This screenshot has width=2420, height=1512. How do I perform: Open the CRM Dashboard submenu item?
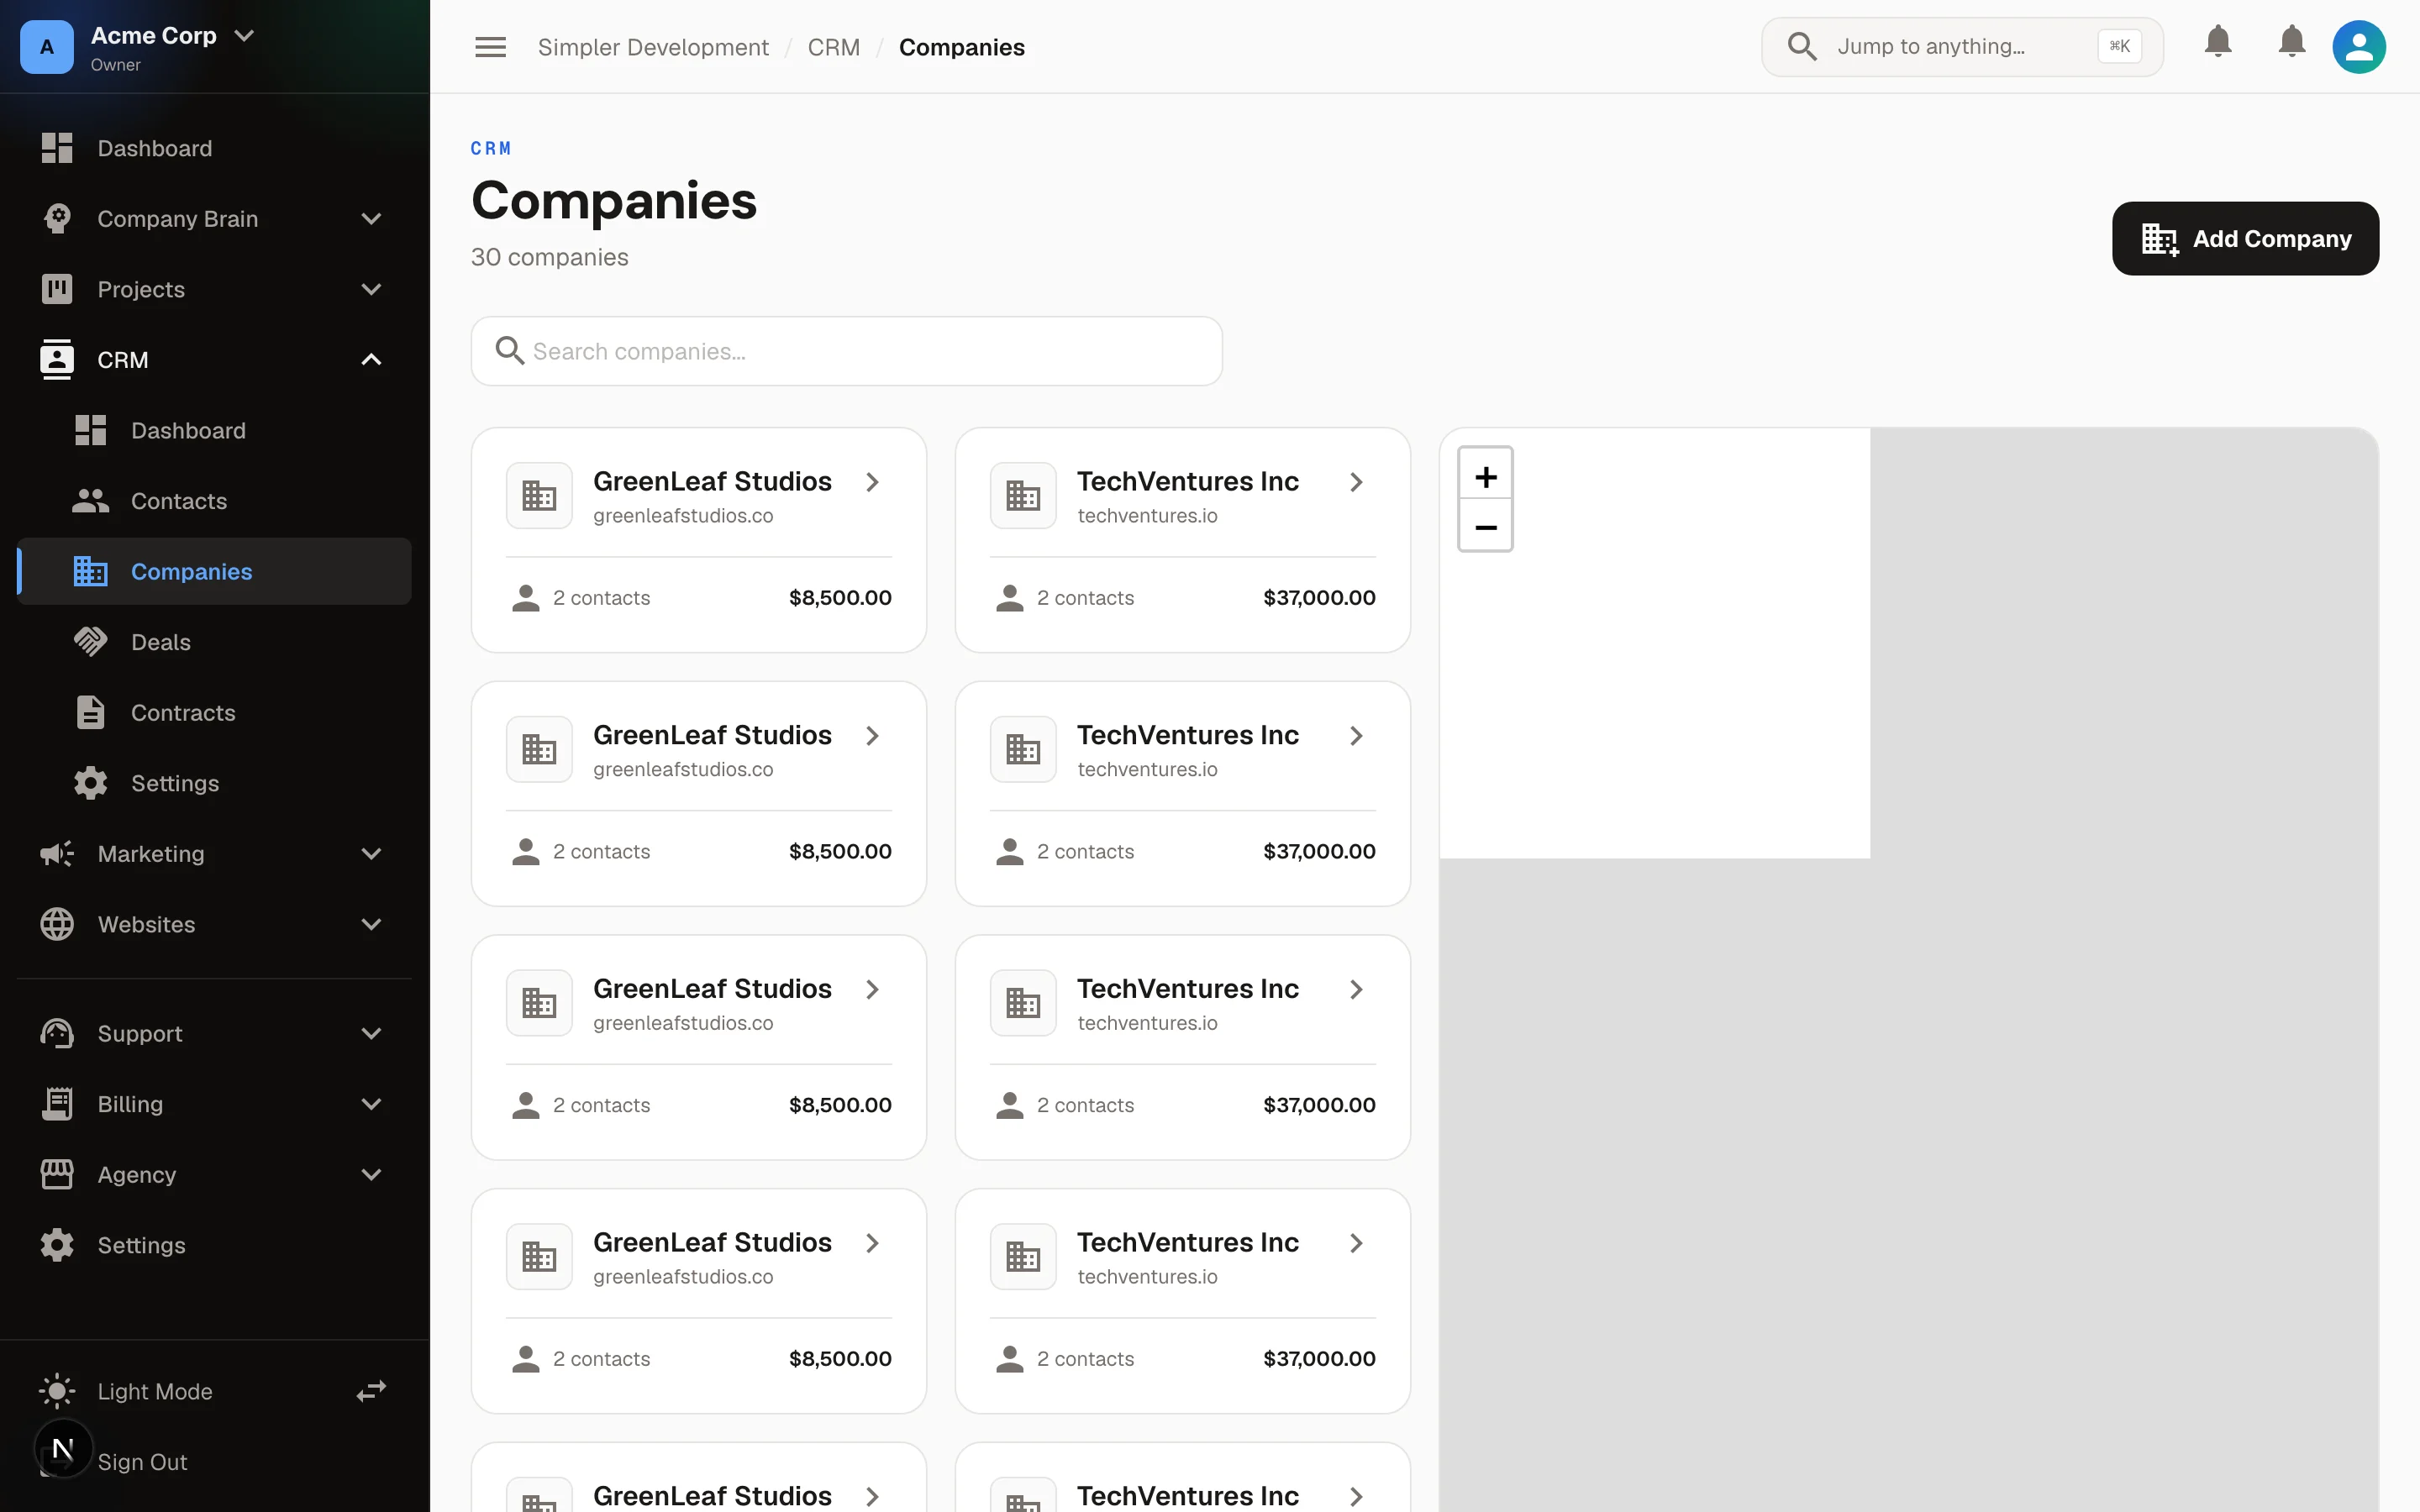(x=214, y=431)
